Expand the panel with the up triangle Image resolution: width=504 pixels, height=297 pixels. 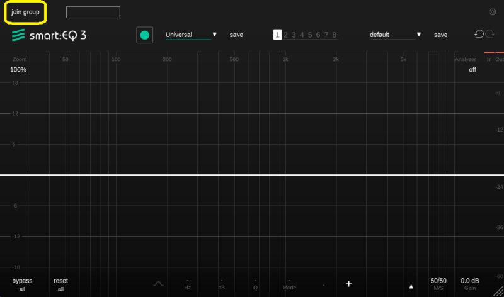pyautogui.click(x=411, y=285)
